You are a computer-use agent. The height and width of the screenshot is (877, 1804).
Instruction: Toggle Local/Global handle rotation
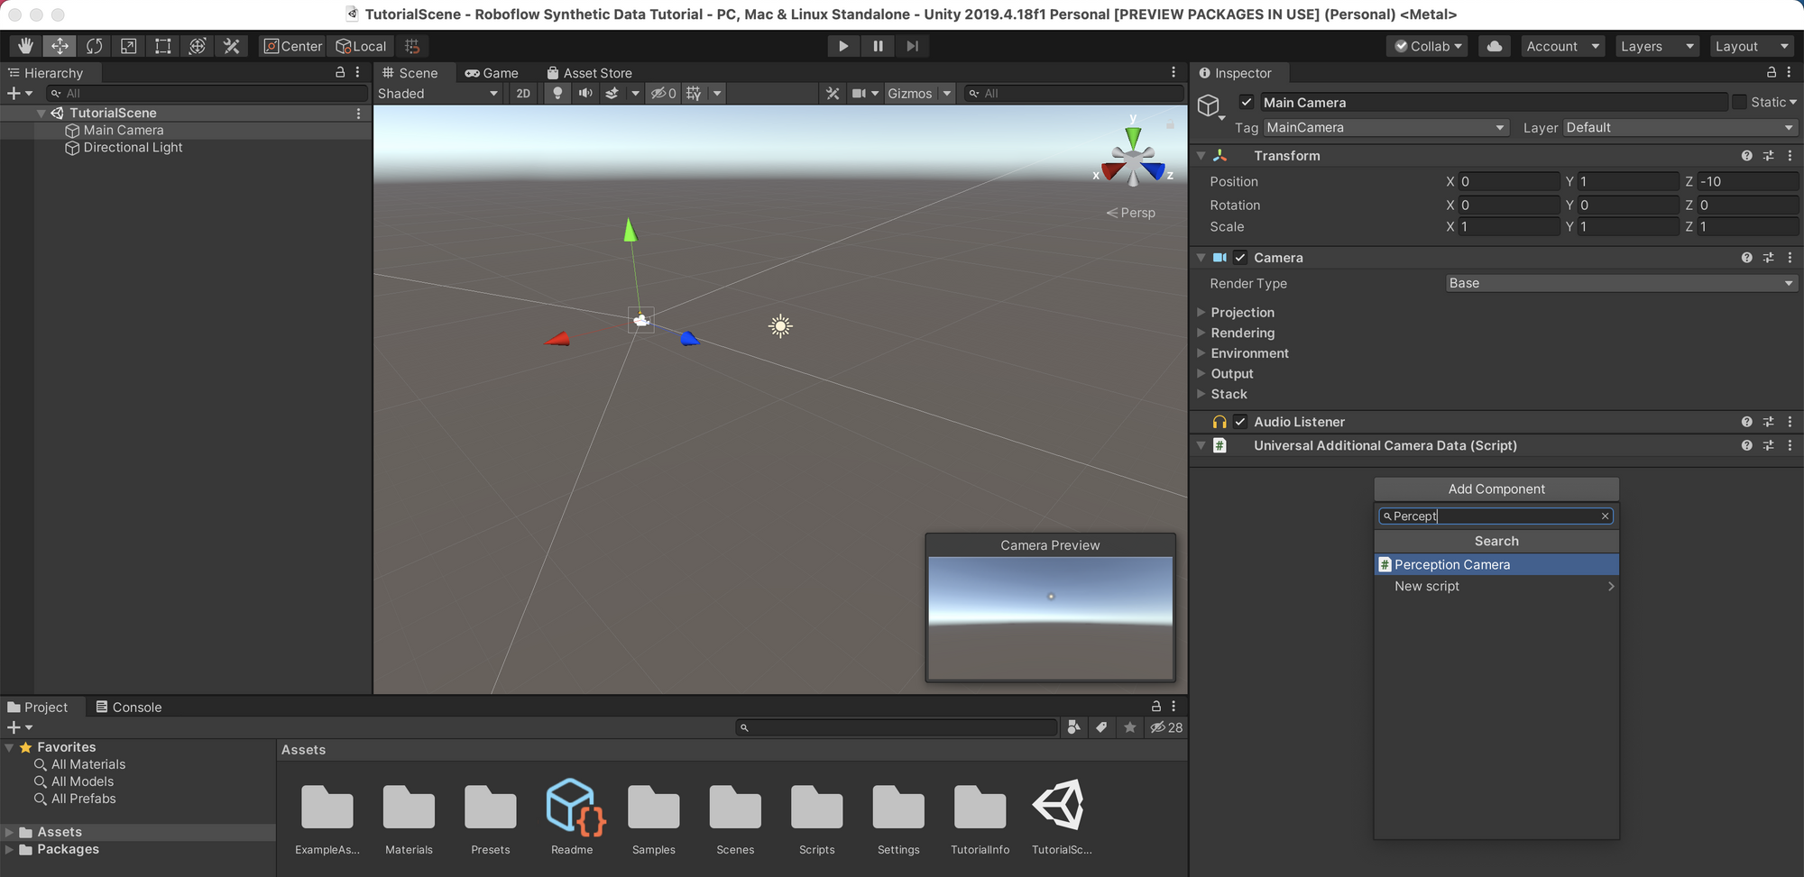(x=361, y=46)
